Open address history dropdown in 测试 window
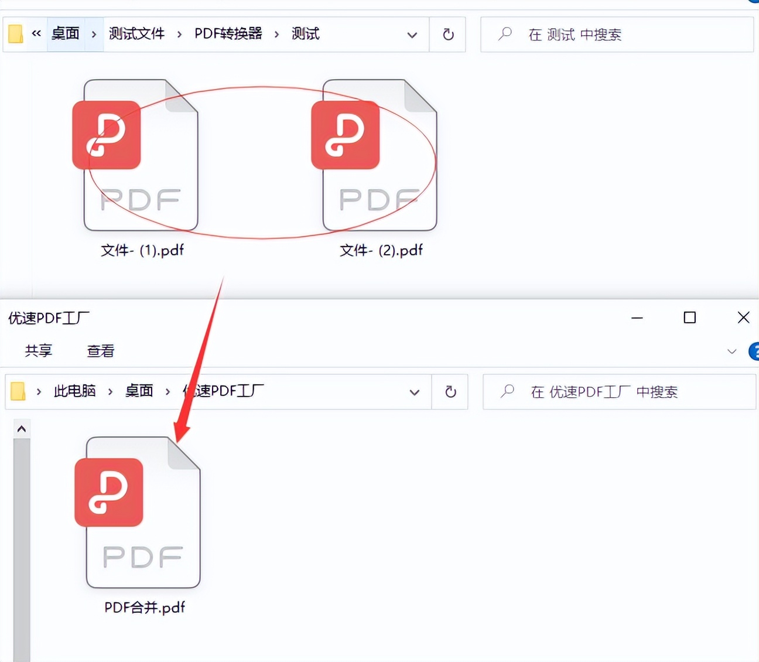The width and height of the screenshot is (759, 662). pyautogui.click(x=412, y=35)
